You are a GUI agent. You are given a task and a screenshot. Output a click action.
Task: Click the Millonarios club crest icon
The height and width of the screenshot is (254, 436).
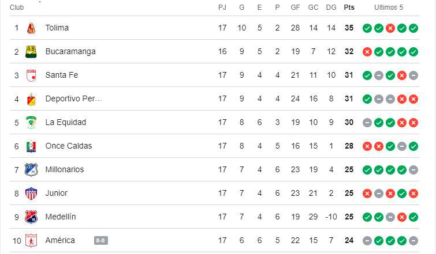tap(31, 169)
